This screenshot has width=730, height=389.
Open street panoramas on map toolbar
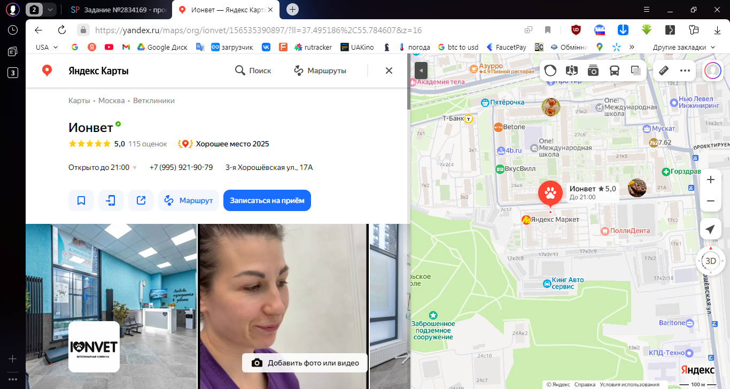(572, 71)
